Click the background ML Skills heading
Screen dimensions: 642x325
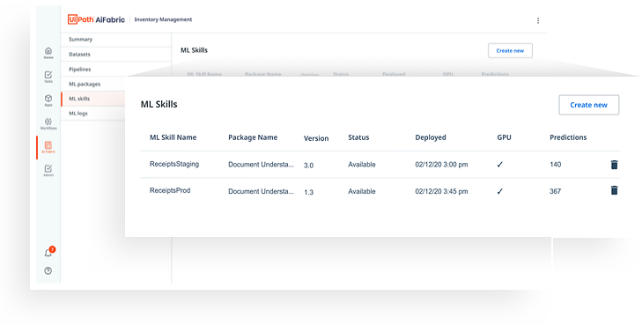(x=194, y=50)
